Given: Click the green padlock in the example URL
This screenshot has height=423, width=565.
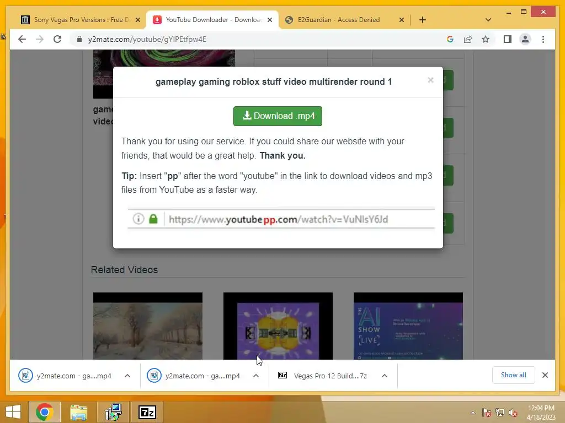Looking at the screenshot, I should pos(153,219).
